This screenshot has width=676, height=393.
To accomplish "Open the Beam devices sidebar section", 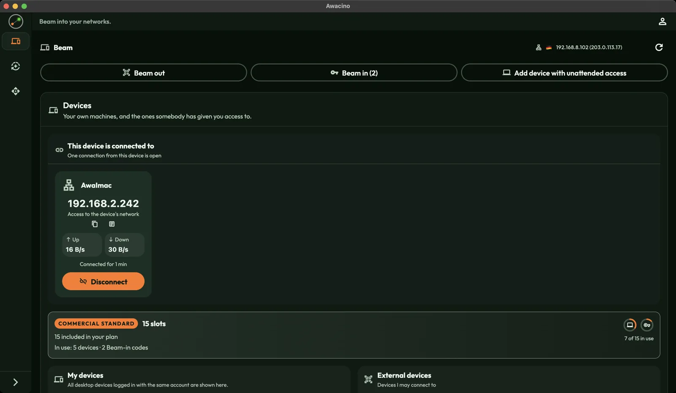I will click(16, 41).
